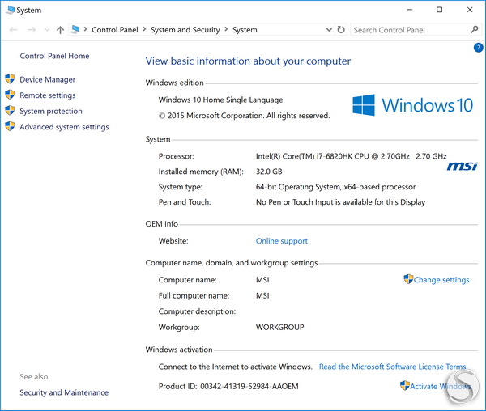Select System and Security breadcrumb
The image size is (486, 411).
click(185, 30)
